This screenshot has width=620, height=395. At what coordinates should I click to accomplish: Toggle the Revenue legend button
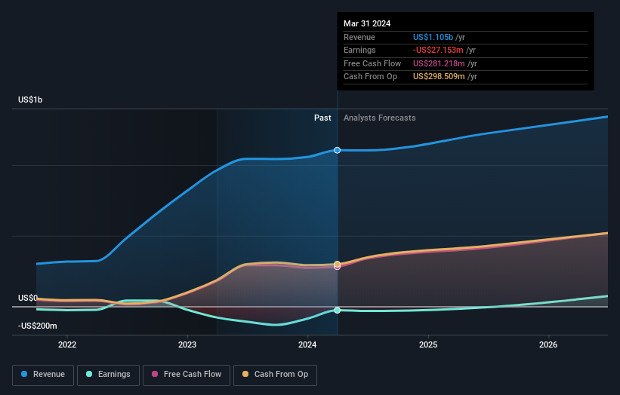(43, 375)
